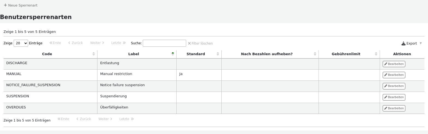Viewport: 428px width, 134px height.
Task: Expand the Export dropdown arrow
Action: [x=421, y=43]
